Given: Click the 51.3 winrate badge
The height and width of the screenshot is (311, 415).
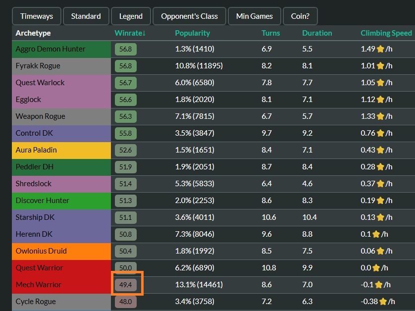Looking at the screenshot, I should click(x=126, y=201).
